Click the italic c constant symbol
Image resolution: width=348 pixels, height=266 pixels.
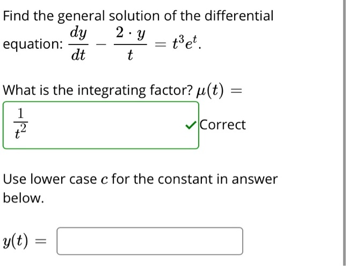tap(104, 180)
